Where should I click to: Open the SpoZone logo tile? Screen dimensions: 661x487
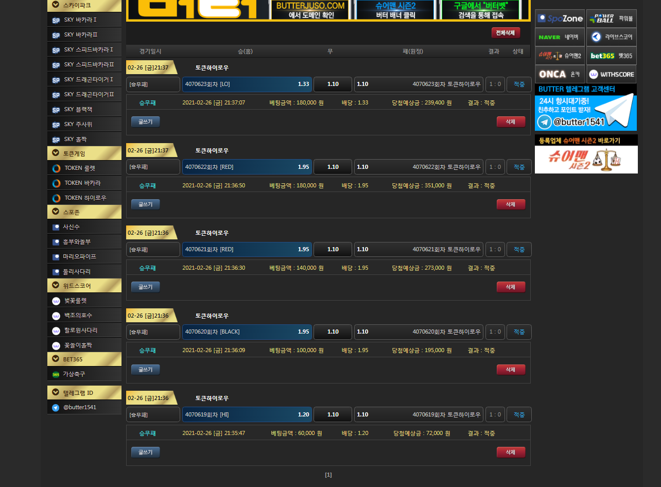click(560, 19)
